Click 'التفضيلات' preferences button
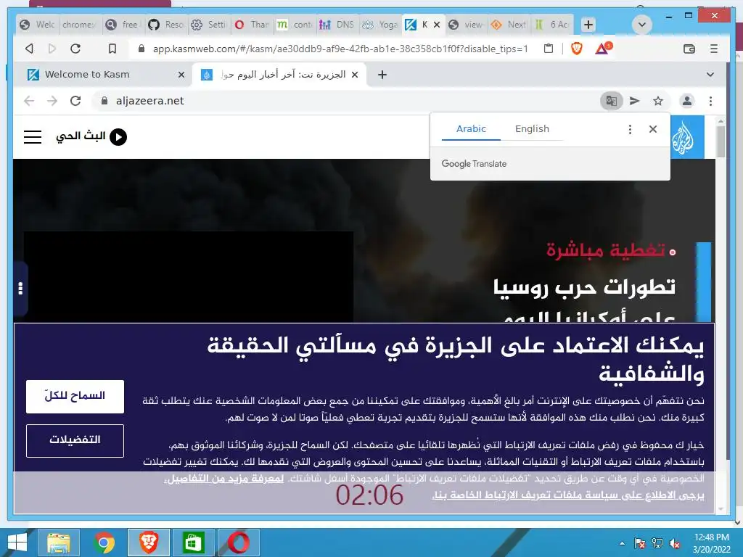 click(x=75, y=440)
